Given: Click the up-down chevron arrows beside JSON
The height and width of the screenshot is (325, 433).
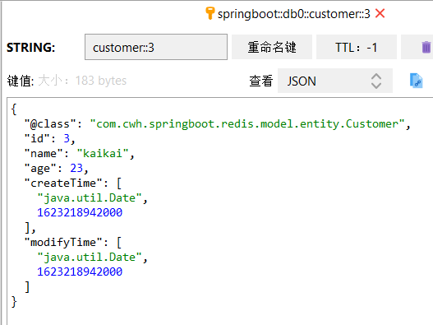Looking at the screenshot, I should [x=376, y=81].
